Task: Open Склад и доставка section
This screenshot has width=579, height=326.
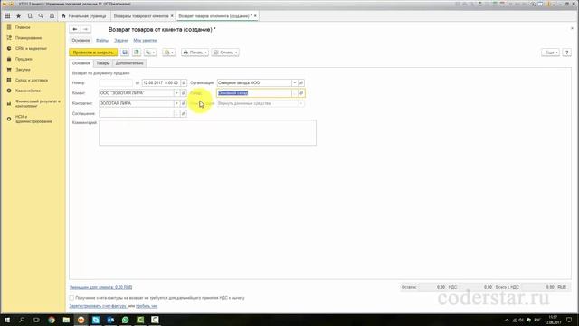Action: pos(32,80)
